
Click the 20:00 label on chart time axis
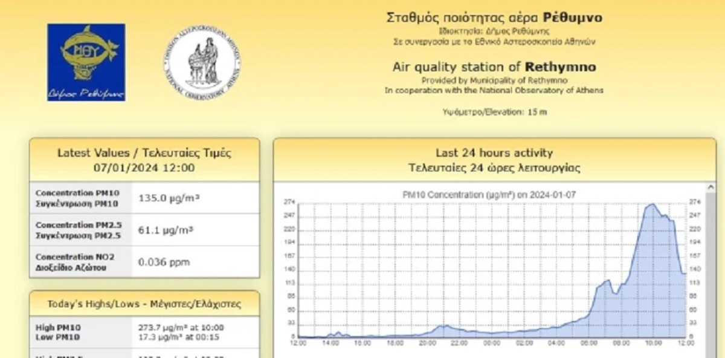pos(428,343)
